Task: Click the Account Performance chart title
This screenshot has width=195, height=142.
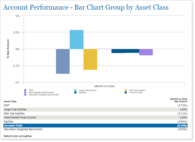Action: 86,7
